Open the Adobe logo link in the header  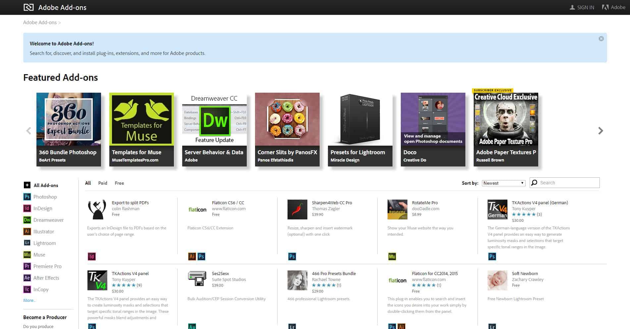(614, 7)
